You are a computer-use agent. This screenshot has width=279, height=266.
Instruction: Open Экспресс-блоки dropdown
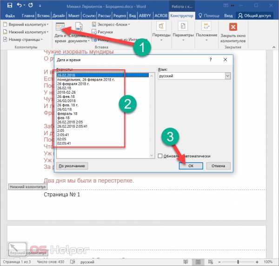(111, 24)
